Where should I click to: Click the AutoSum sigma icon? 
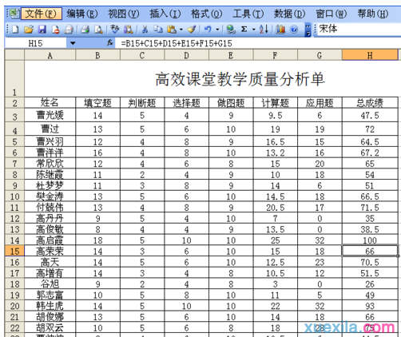[244, 29]
